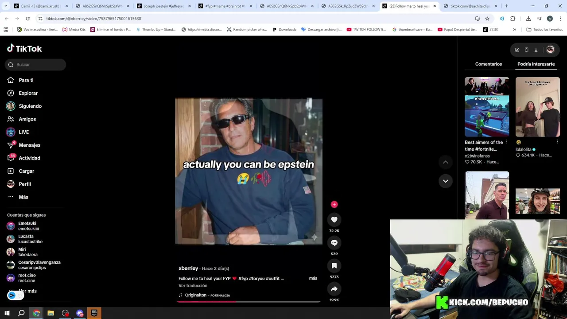
Task: Open more options for the Best aimers video
Action: coord(506,142)
